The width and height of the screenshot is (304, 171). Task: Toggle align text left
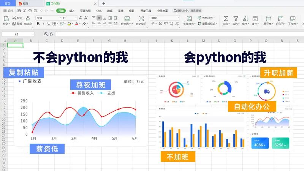click(x=93, y=24)
